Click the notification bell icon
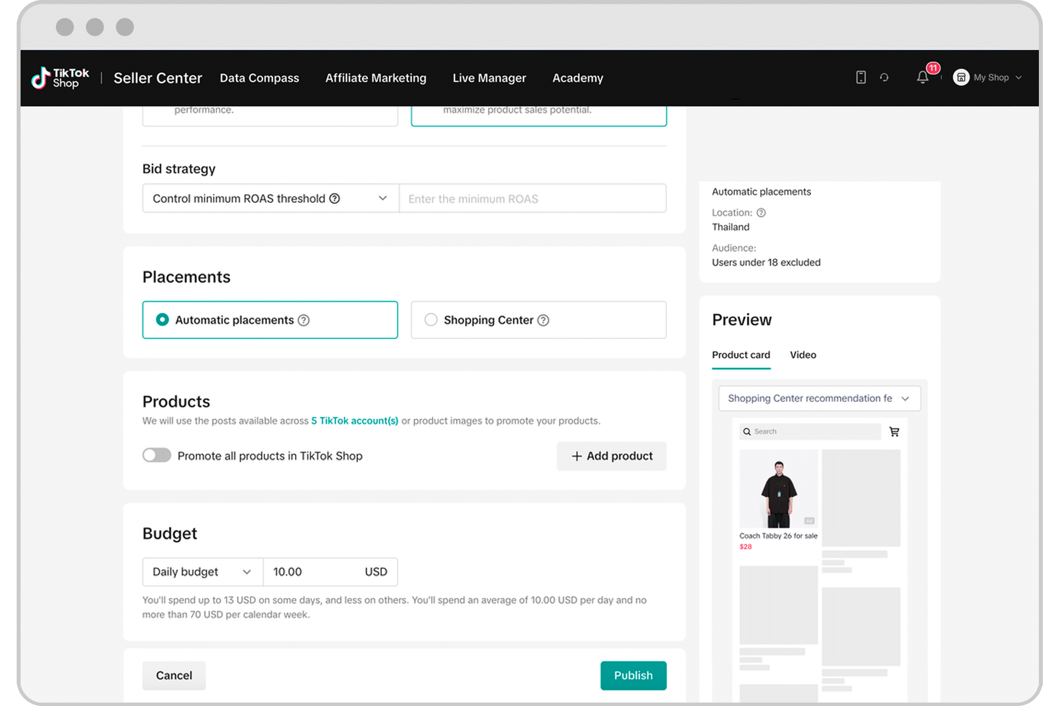This screenshot has width=1059, height=706. [x=922, y=77]
